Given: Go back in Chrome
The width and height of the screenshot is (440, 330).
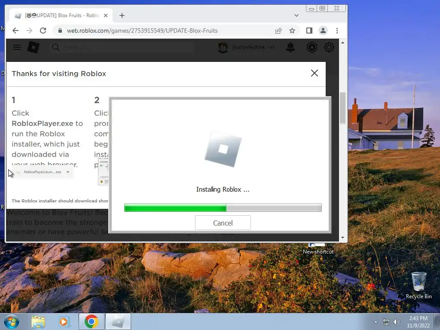Looking at the screenshot, I should [15, 31].
